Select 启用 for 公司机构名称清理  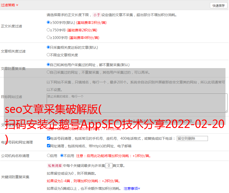pos(48,156)
